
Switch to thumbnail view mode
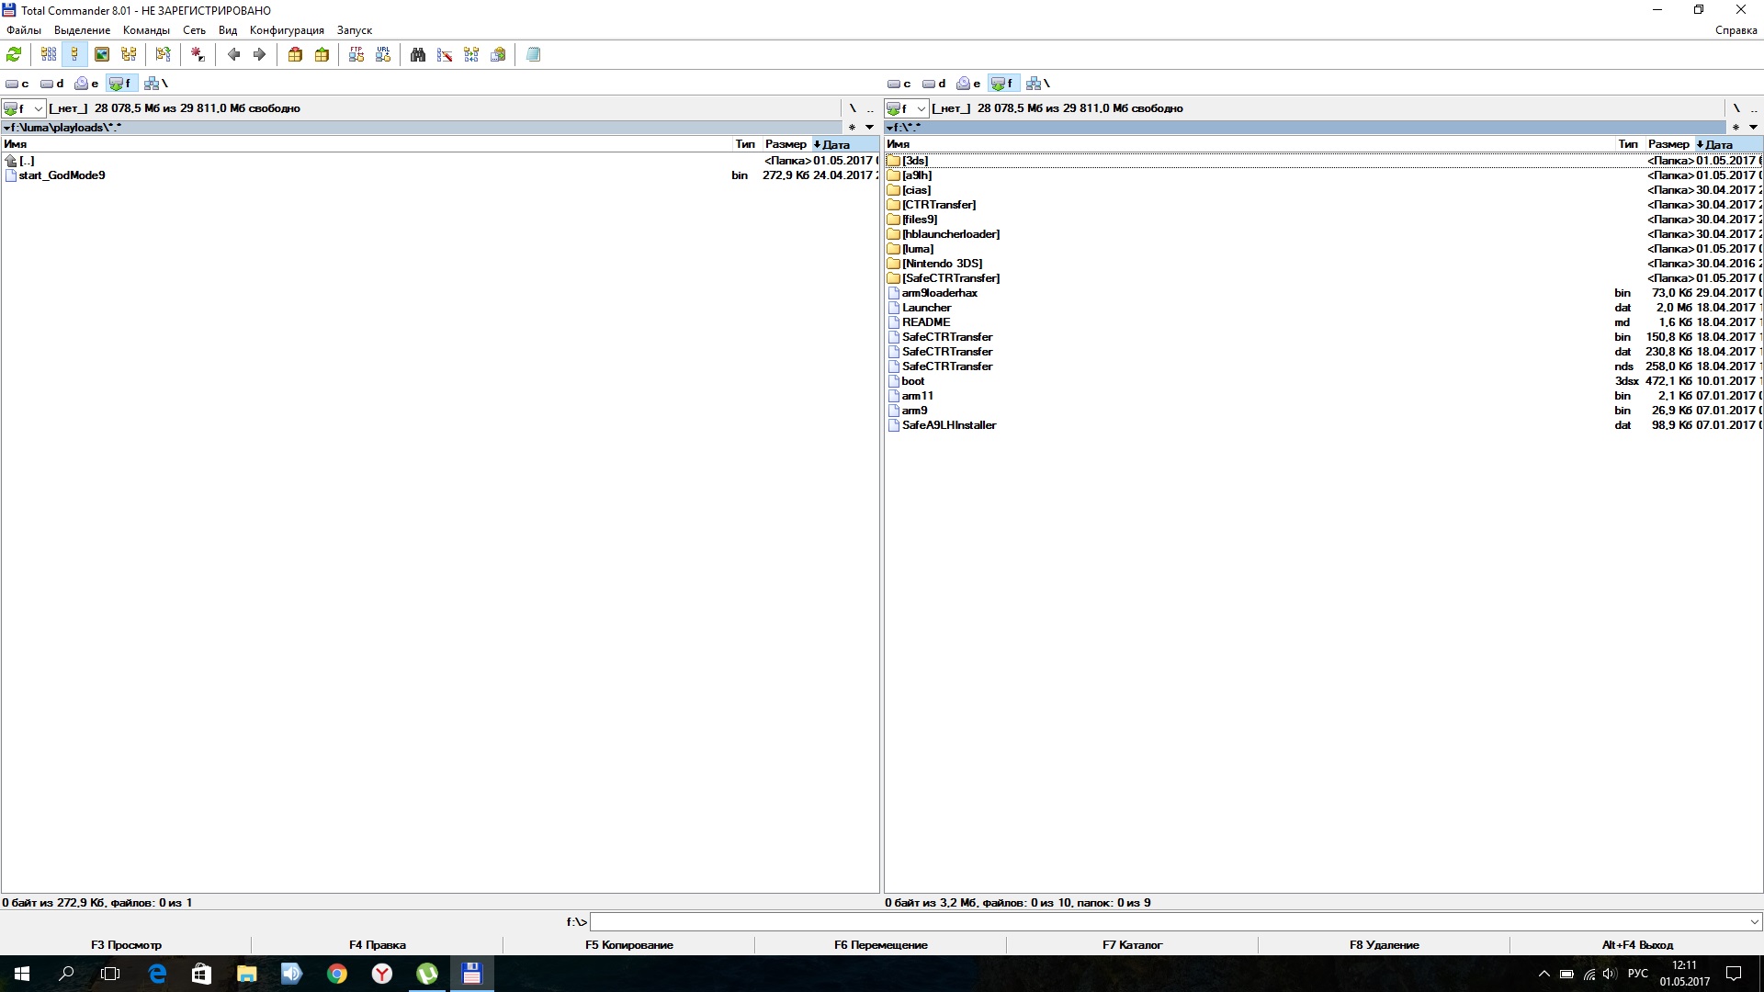(102, 55)
